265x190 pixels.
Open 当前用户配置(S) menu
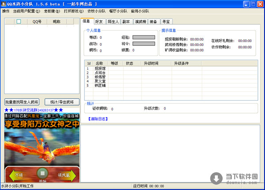(26, 11)
